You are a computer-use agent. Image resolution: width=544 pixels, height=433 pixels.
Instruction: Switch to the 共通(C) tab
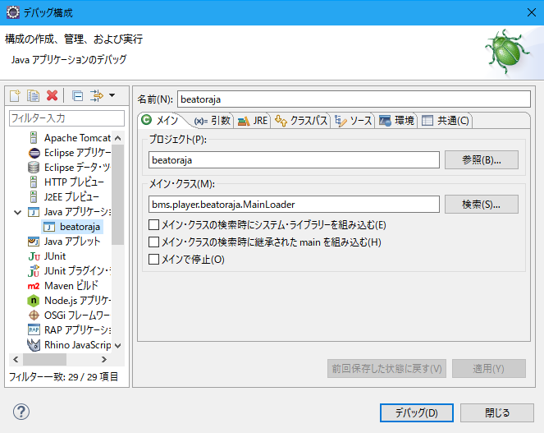[445, 121]
